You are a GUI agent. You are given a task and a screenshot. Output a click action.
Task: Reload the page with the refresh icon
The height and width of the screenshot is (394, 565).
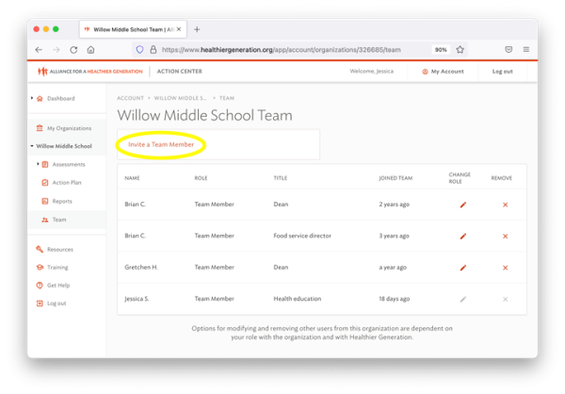tap(73, 50)
